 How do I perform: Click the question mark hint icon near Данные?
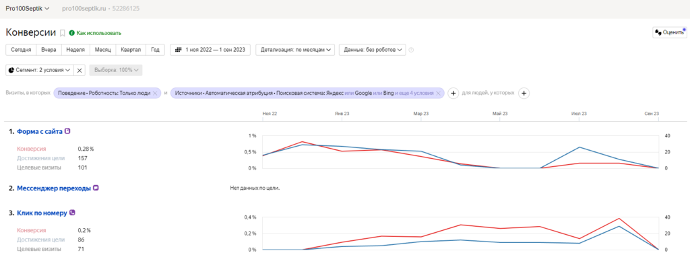click(x=411, y=50)
